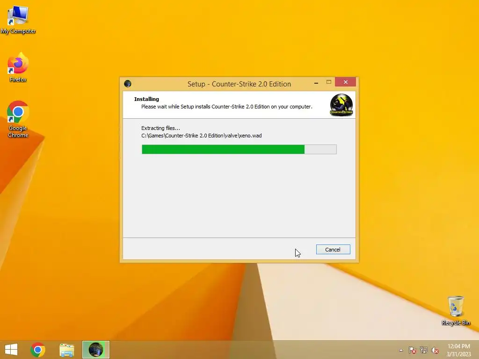Image resolution: width=479 pixels, height=359 pixels.
Task: Select the Recycle Bin icon
Action: [456, 310]
